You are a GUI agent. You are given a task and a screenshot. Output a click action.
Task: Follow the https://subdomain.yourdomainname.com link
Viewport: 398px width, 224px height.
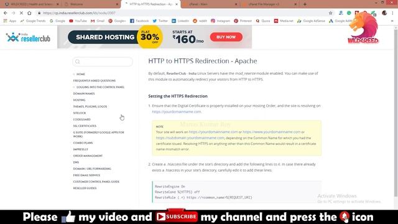tap(190, 138)
